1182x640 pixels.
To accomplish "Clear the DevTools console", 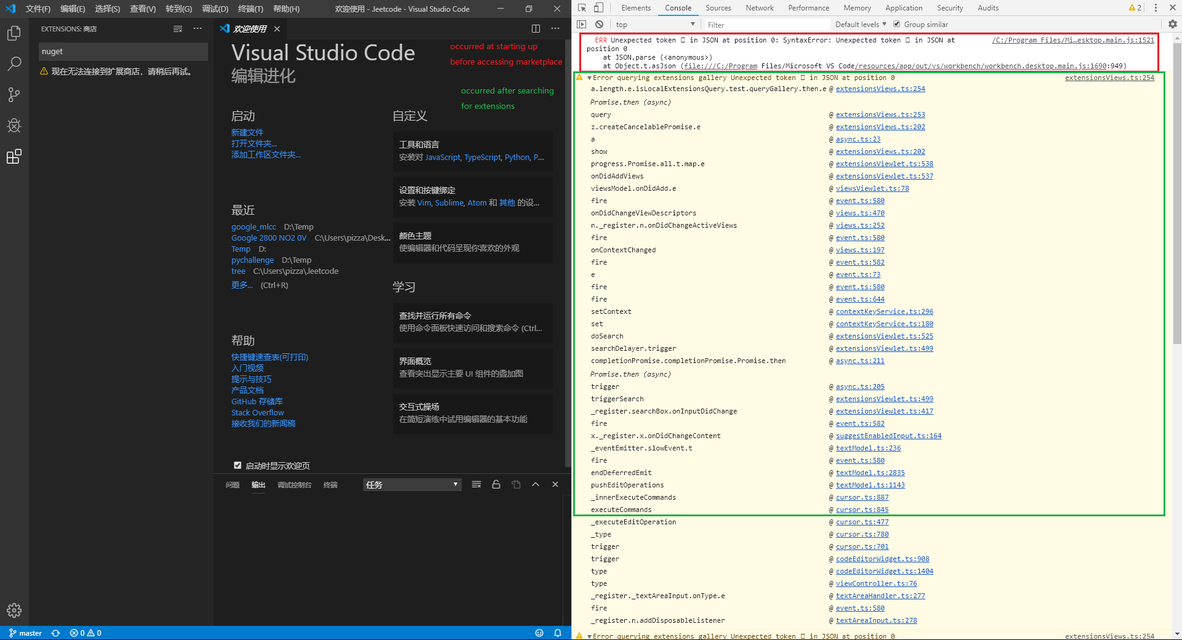I will [599, 25].
